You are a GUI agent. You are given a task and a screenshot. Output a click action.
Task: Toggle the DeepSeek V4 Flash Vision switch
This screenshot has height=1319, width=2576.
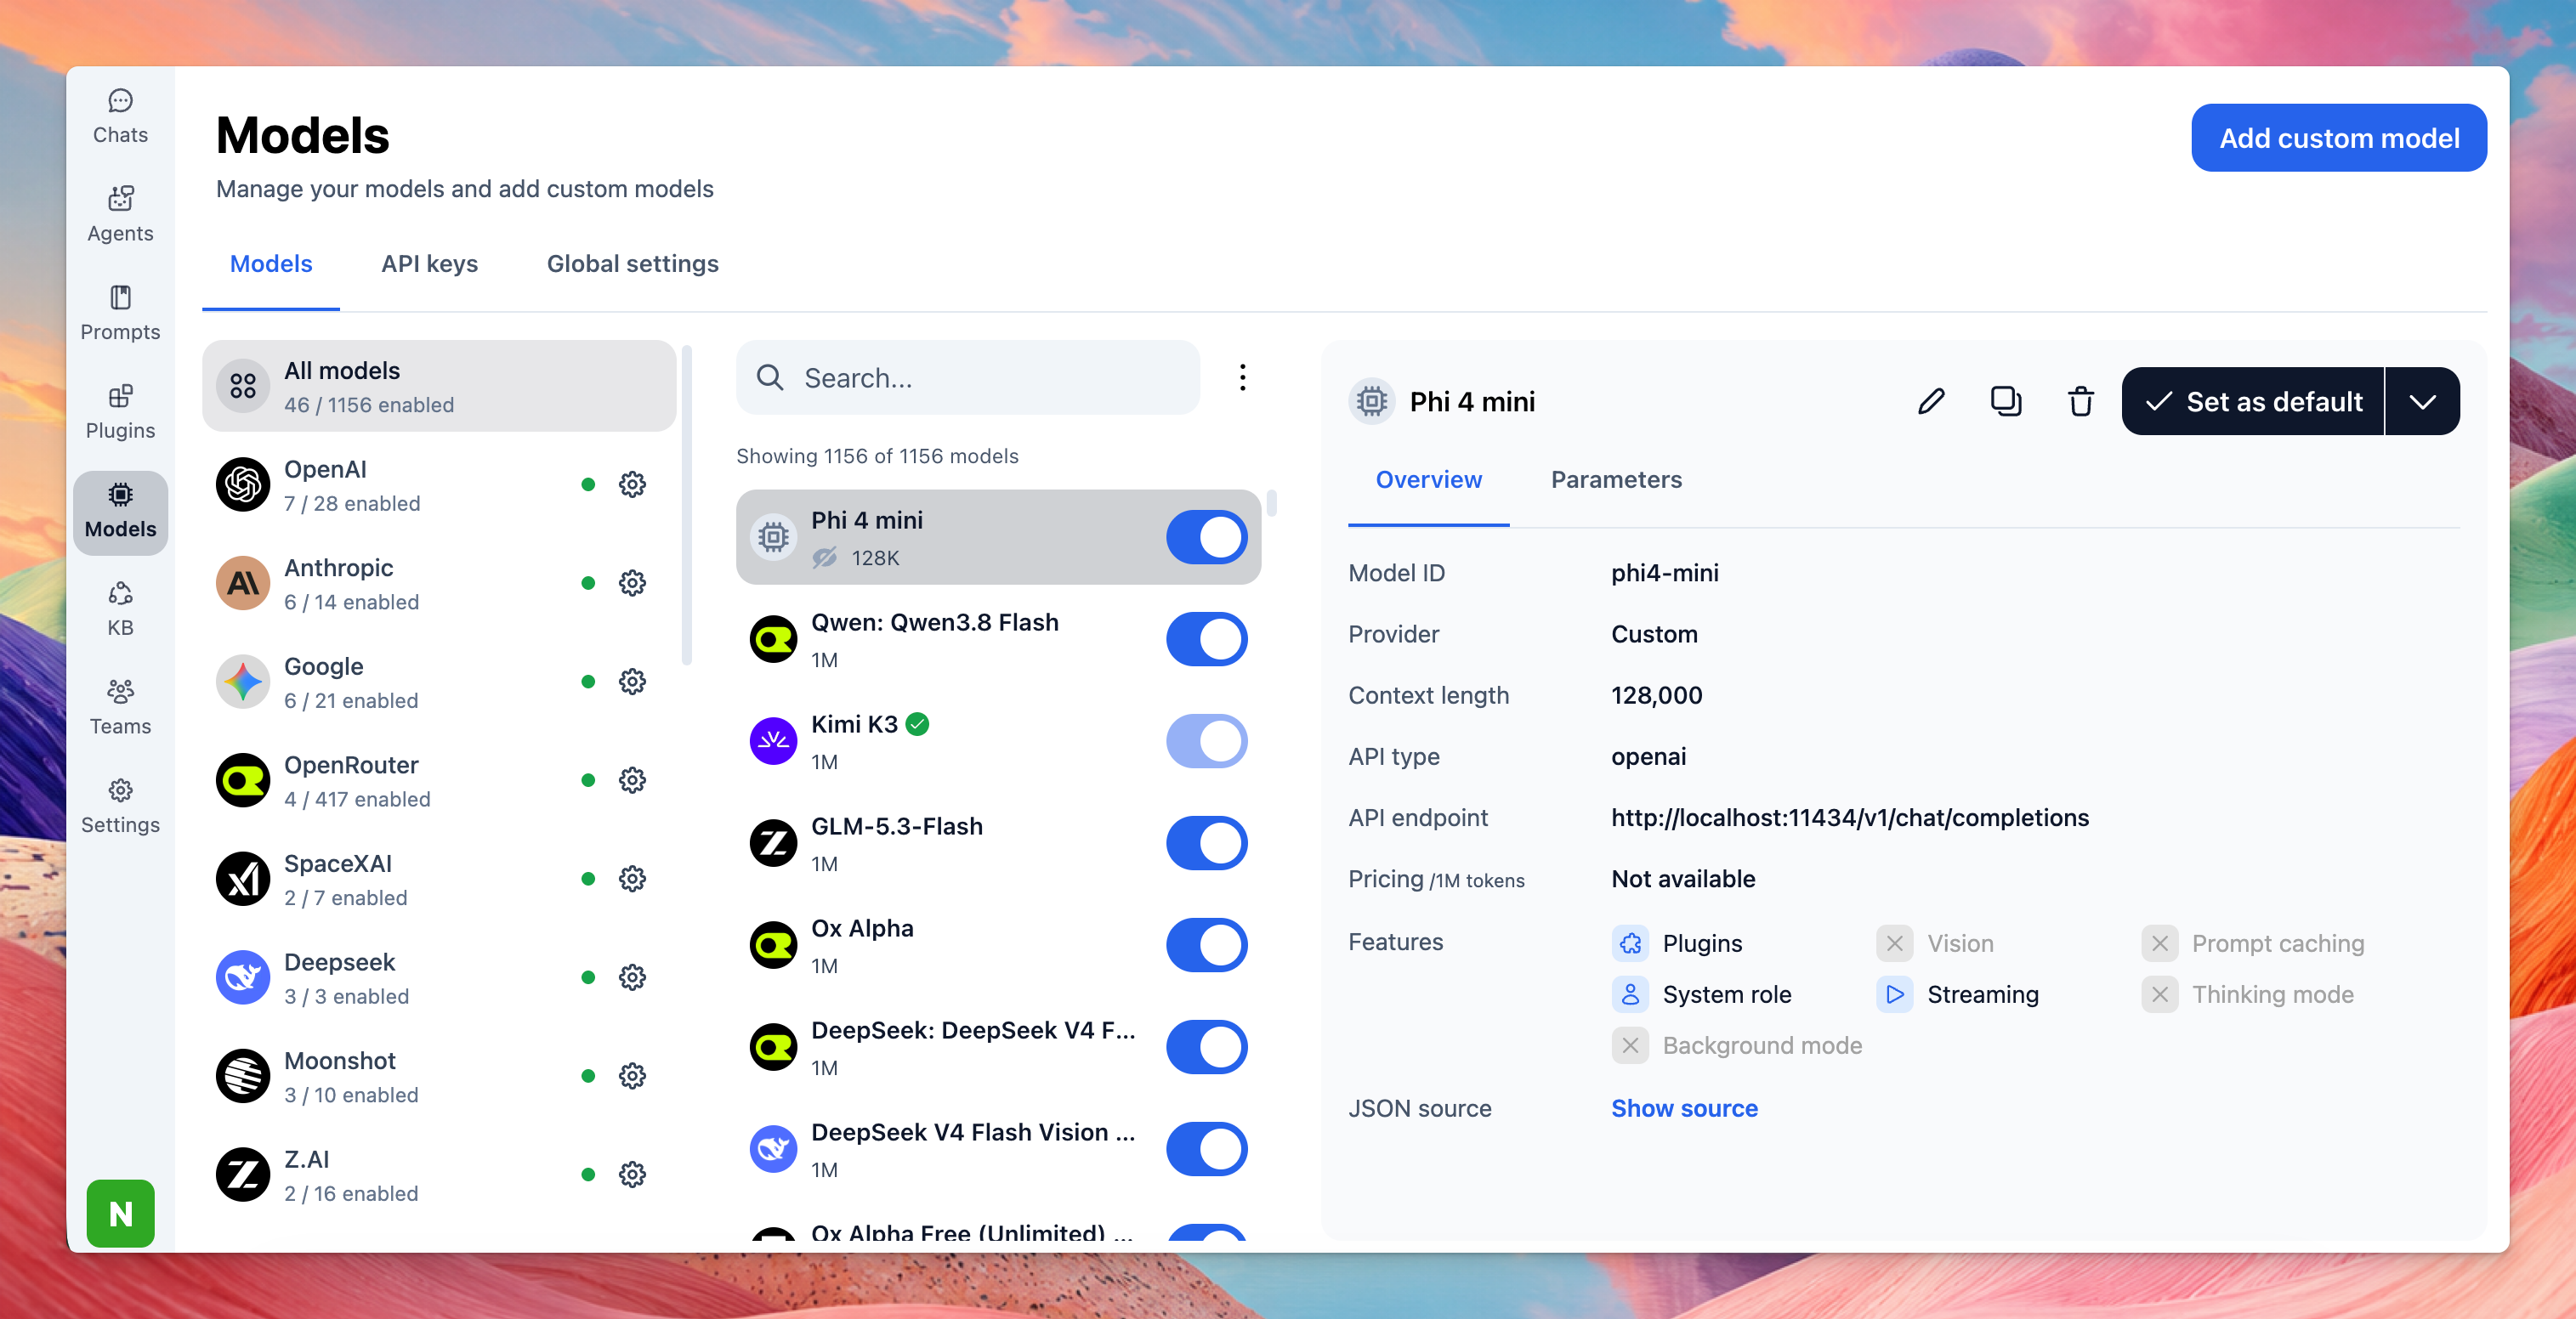1207,1149
